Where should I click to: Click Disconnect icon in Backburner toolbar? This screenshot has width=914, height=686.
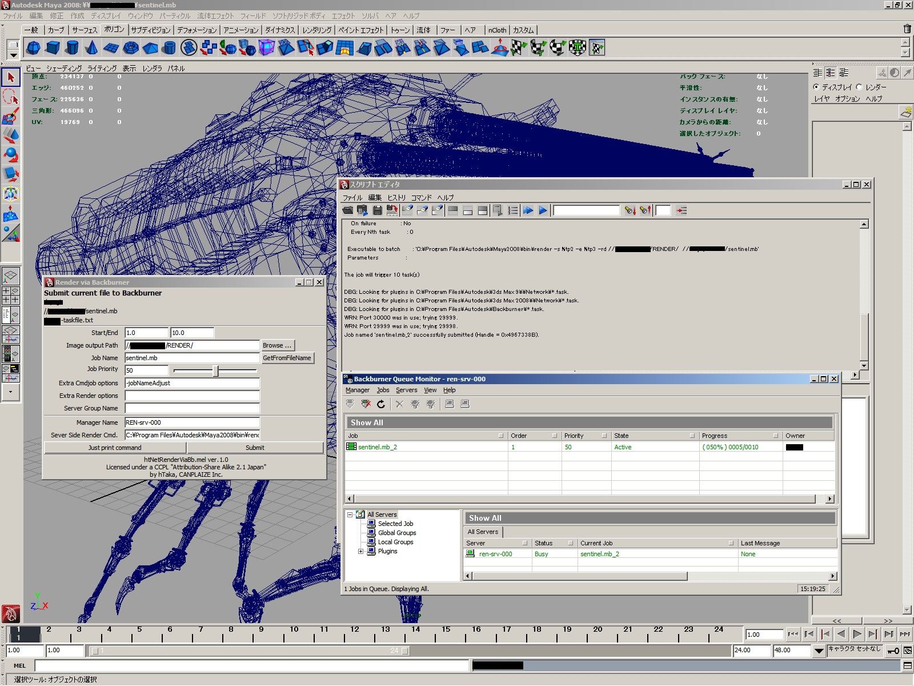coord(366,404)
